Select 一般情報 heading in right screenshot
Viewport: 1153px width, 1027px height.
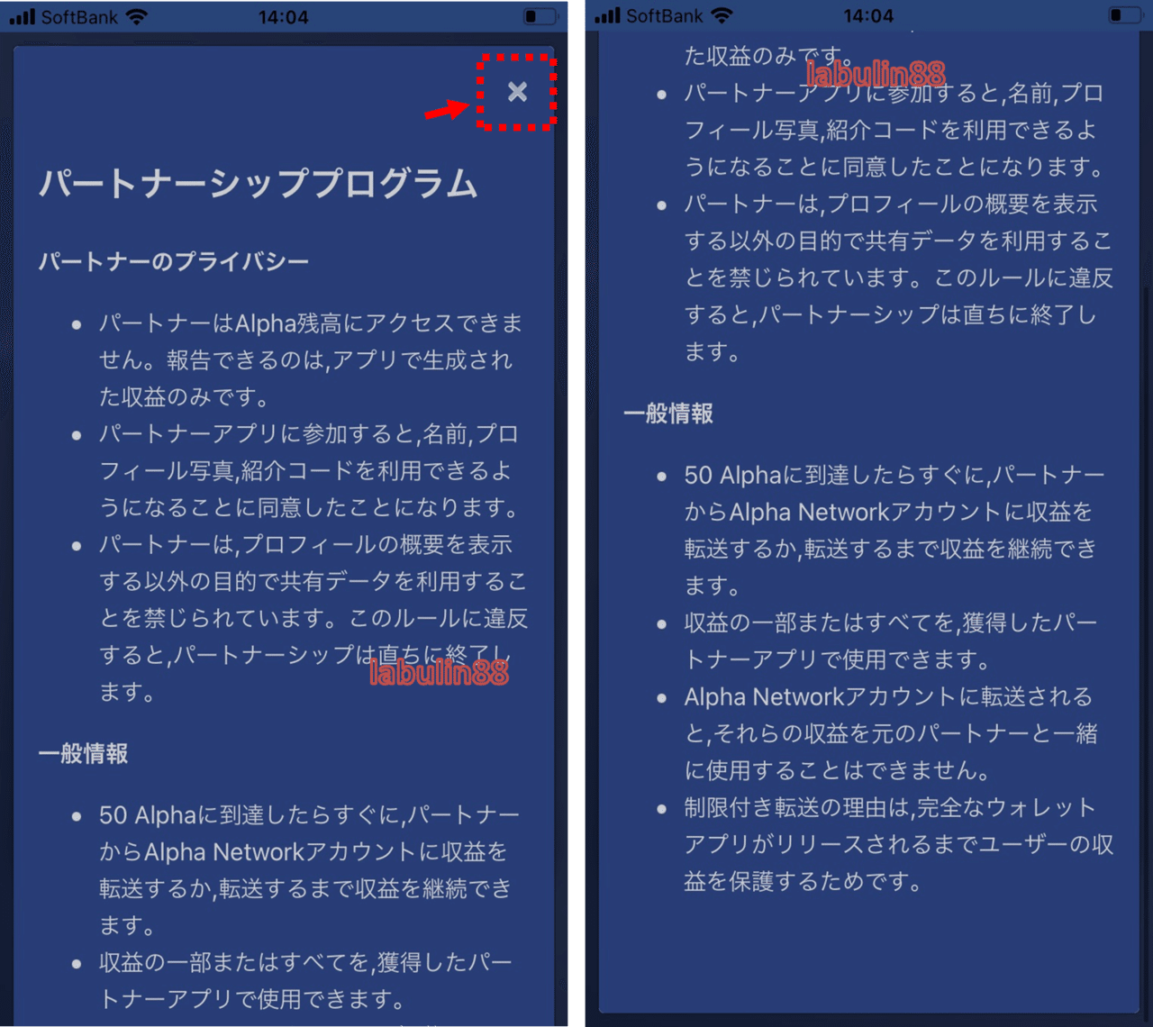coord(668,414)
